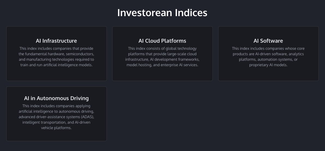Image resolution: width=325 pixels, height=151 pixels.
Task: Click "vehicle platforms." last line of driving card
Action: 56,128
